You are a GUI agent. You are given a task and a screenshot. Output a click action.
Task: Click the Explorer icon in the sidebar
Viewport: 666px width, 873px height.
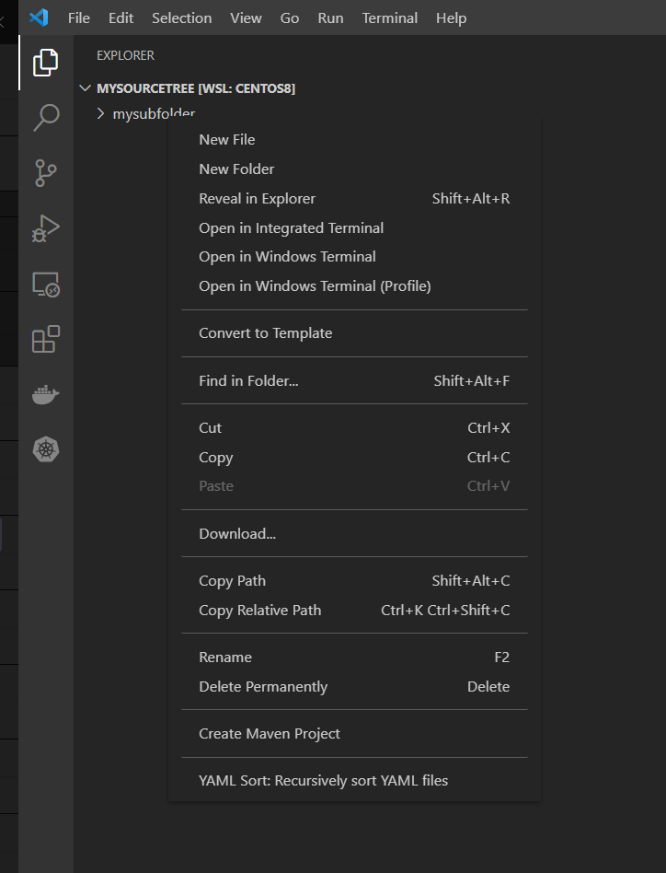(45, 63)
